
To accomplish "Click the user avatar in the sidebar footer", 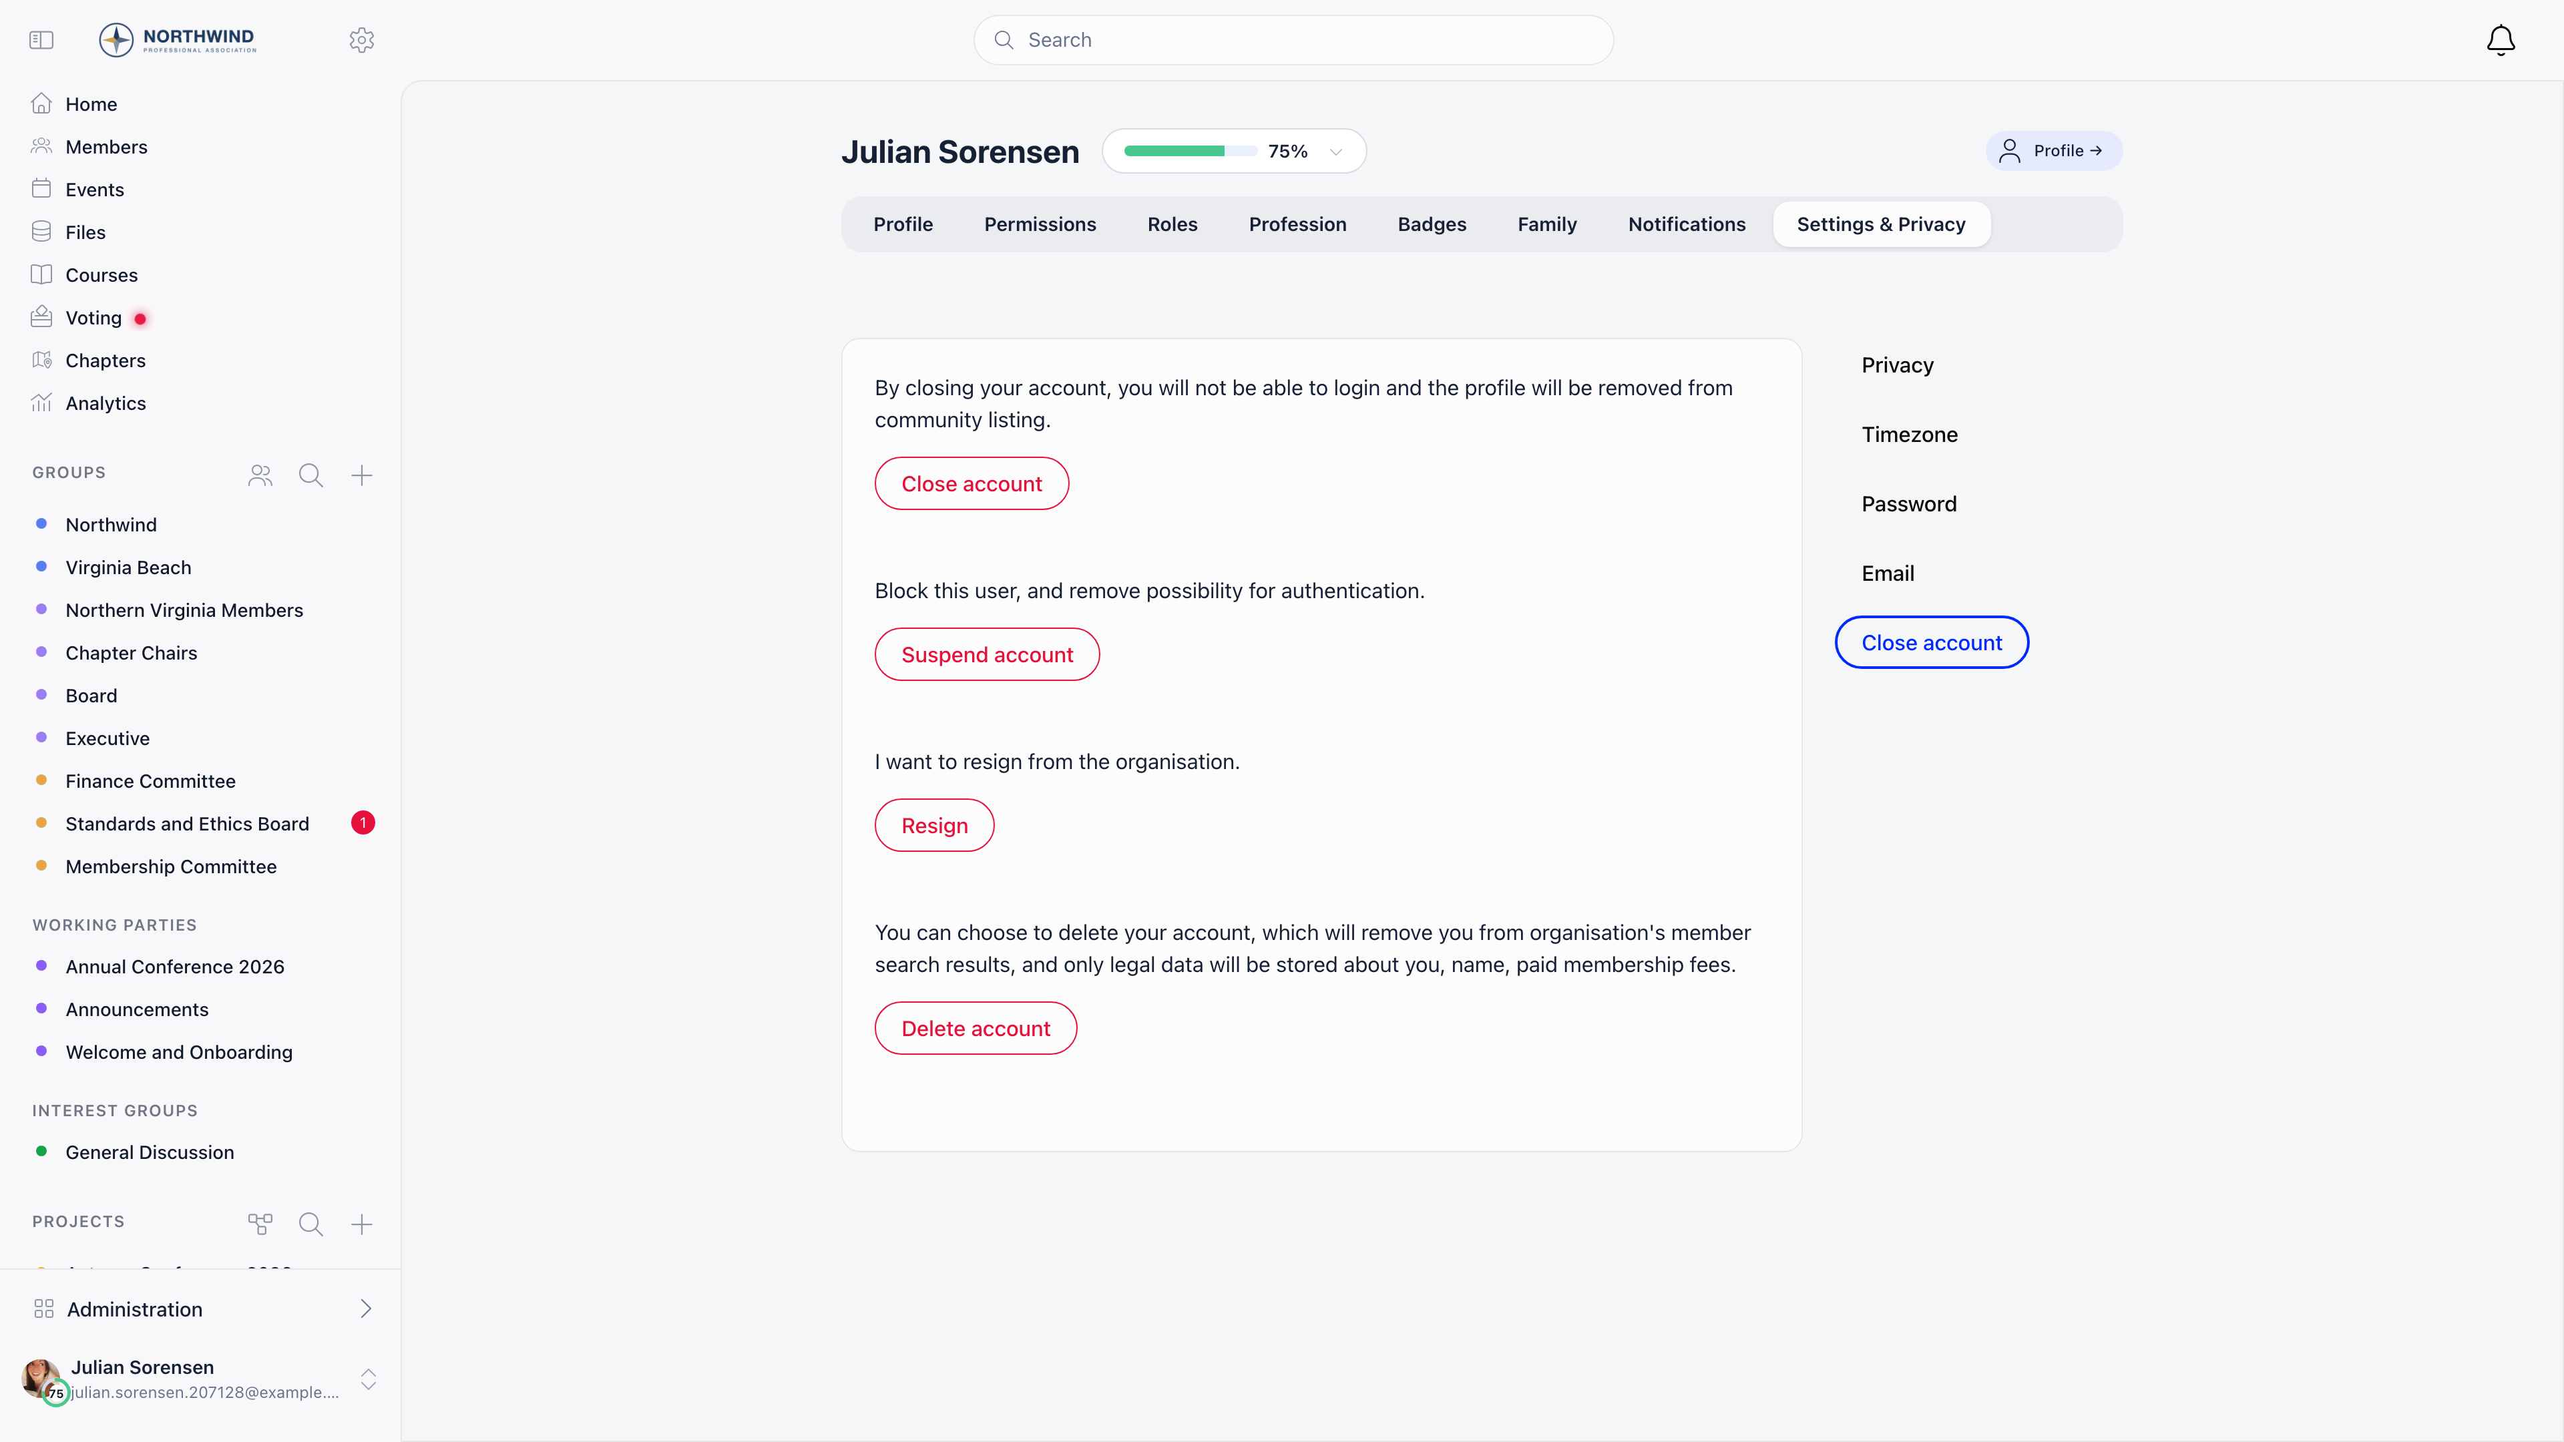I will tap(42, 1379).
